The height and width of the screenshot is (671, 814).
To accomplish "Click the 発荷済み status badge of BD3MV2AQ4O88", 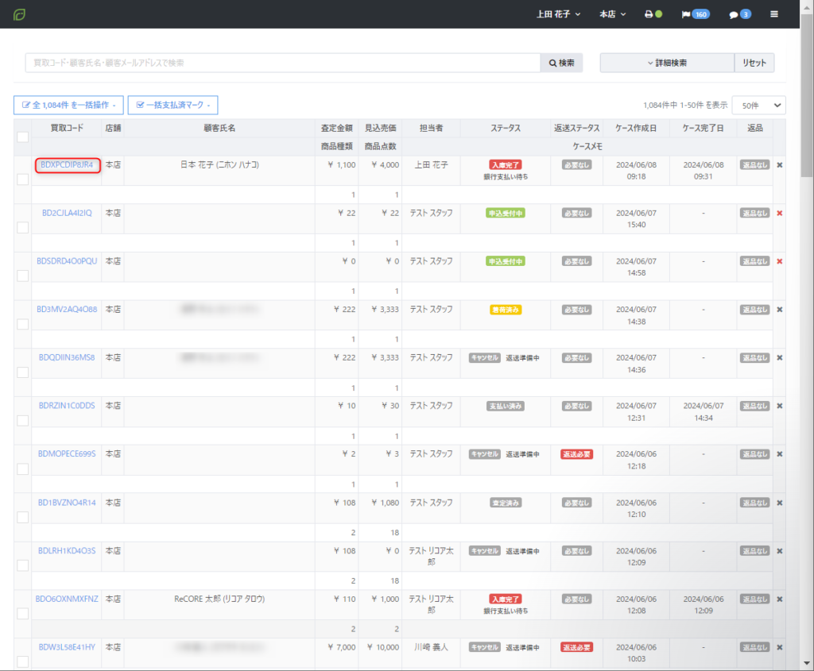I will pos(505,310).
